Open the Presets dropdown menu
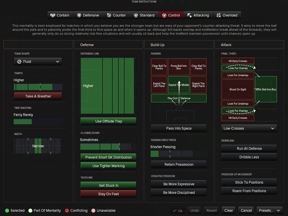288x216 pixels. tap(269, 211)
